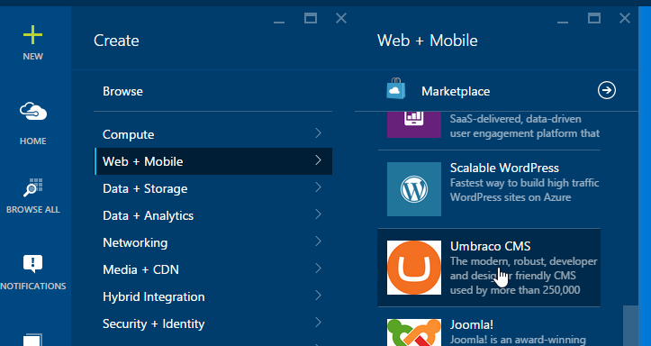
Task: Open Umbraco CMS title
Action: (491, 246)
